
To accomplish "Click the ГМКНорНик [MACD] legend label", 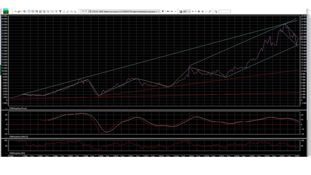I will [x=18, y=136].
